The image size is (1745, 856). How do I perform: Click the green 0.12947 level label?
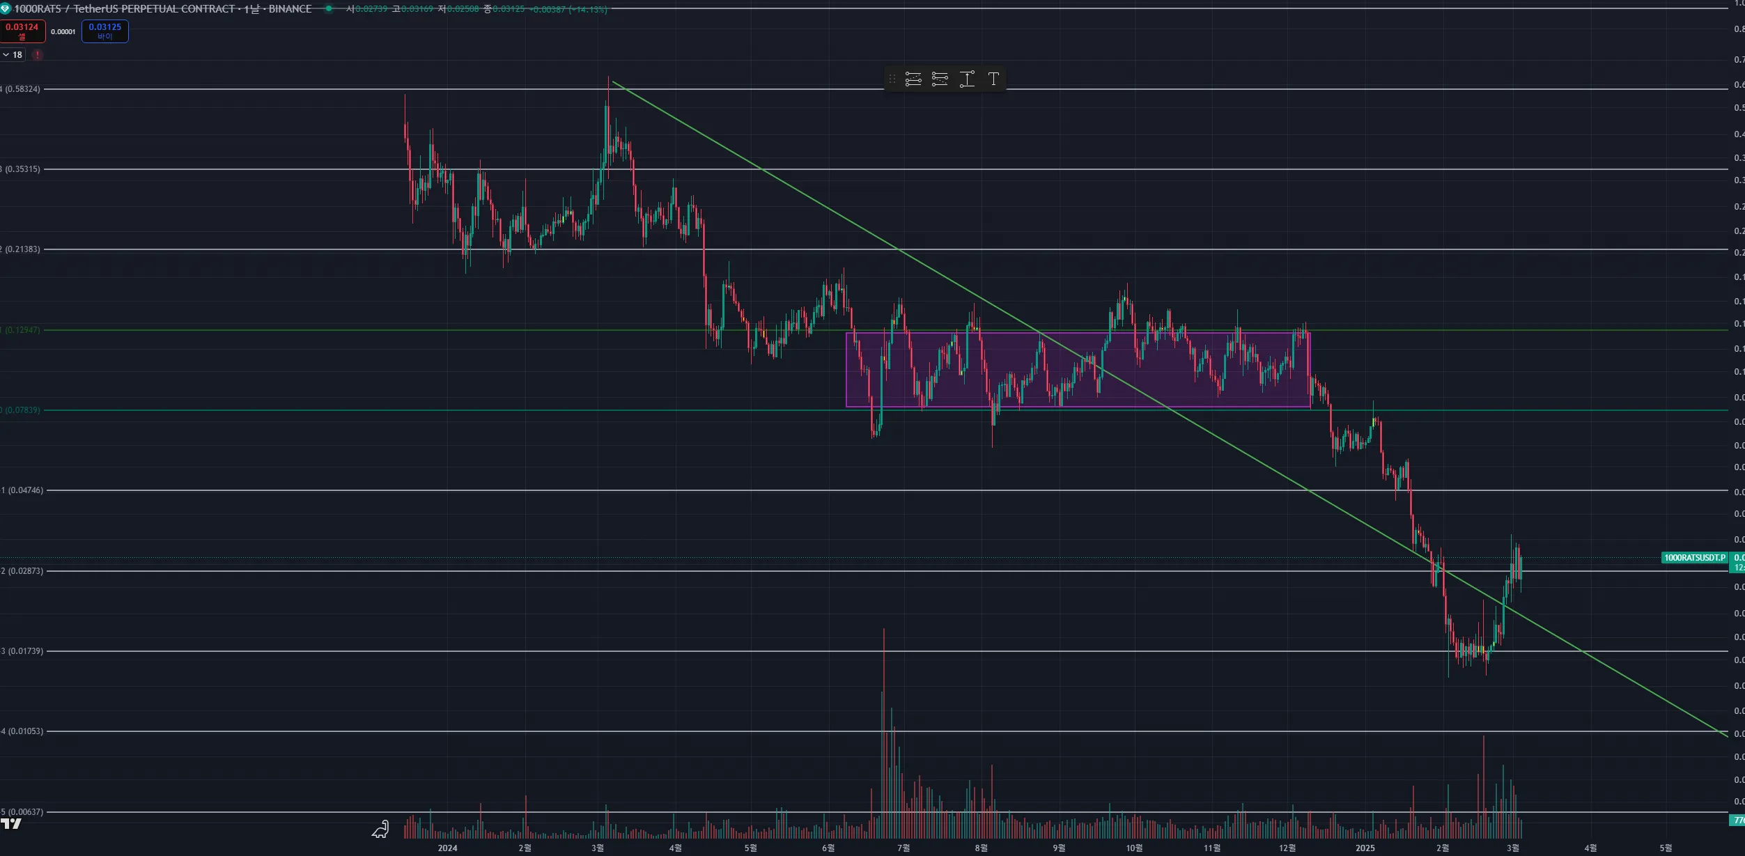(21, 330)
